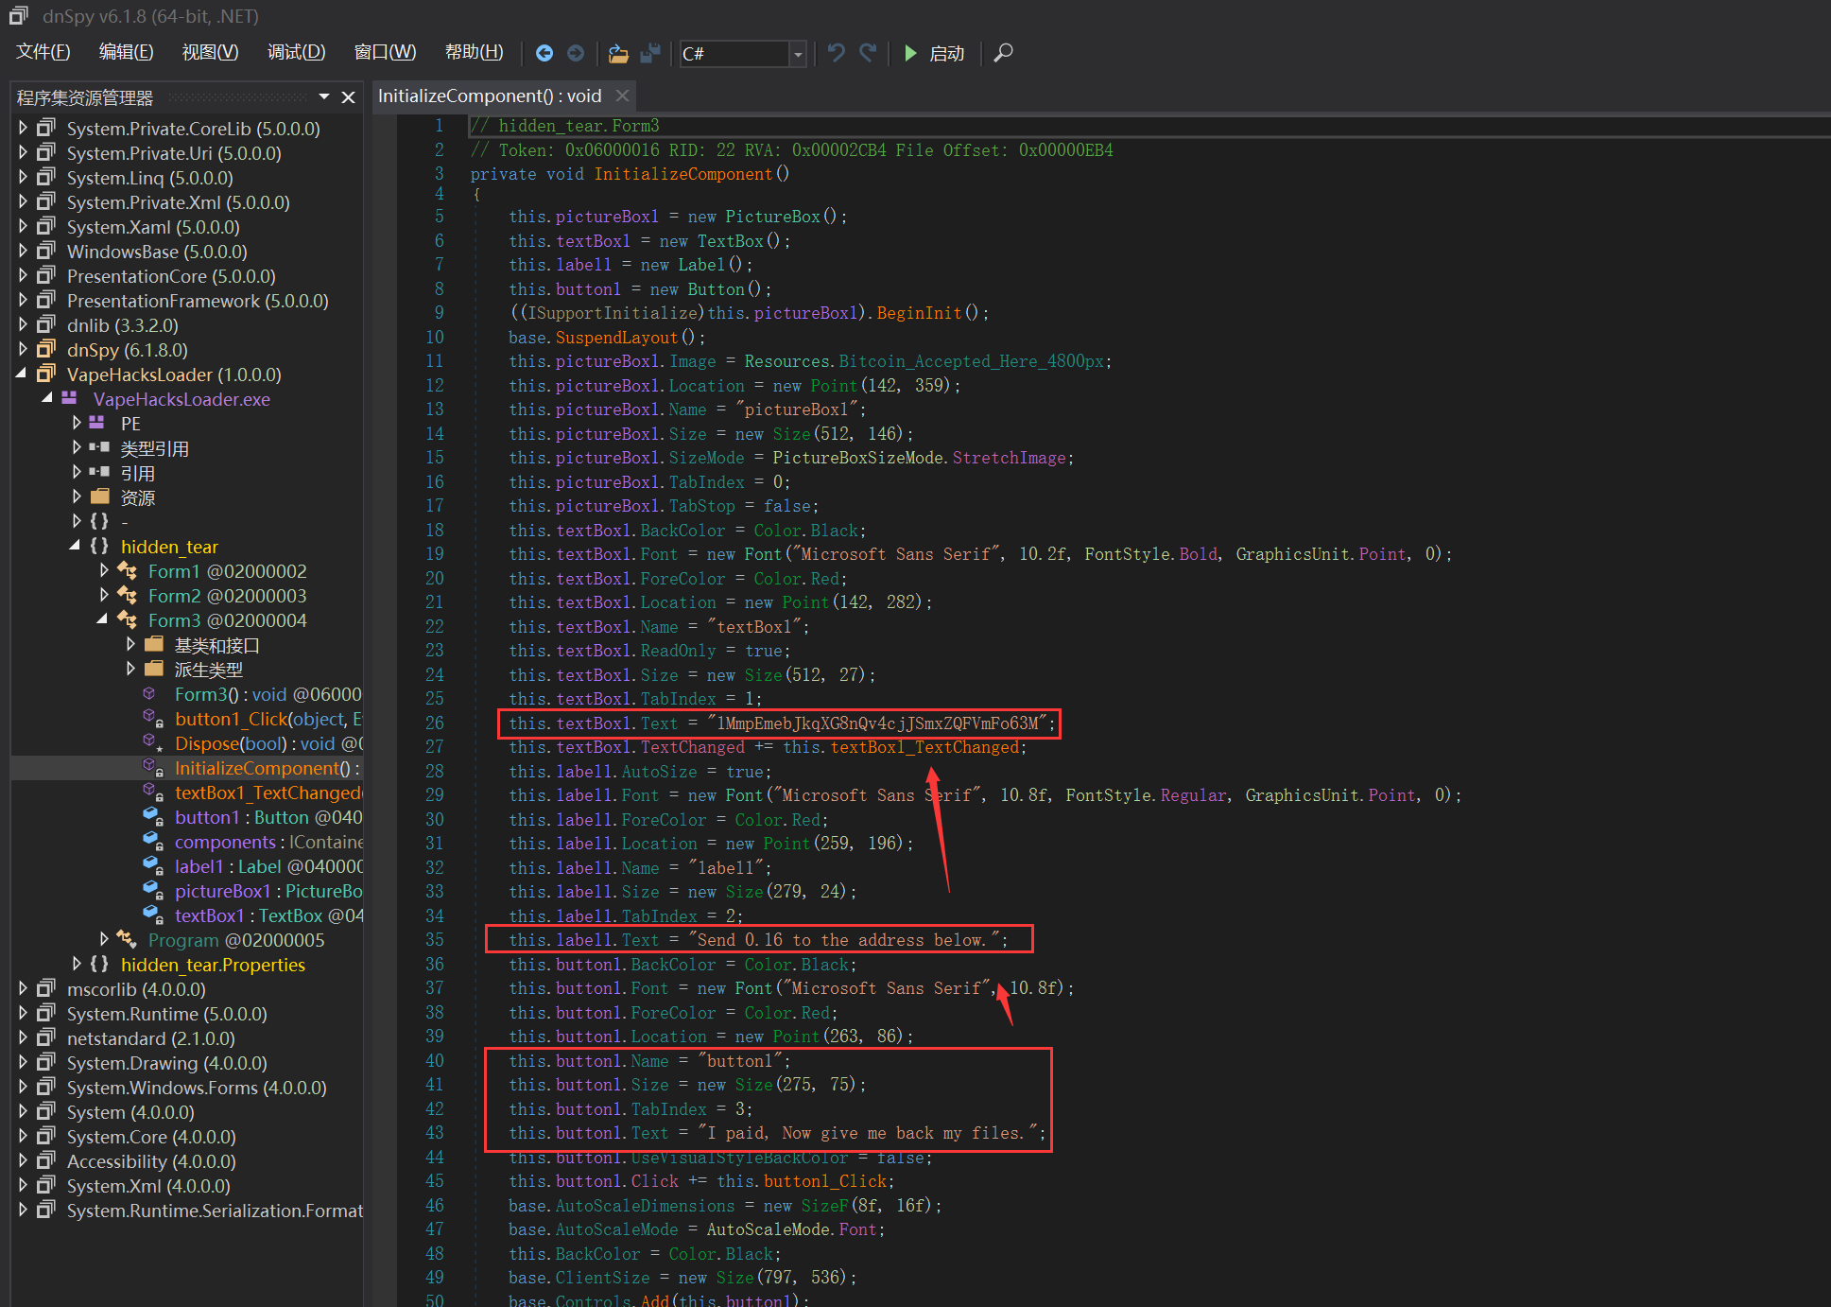Click the Program class icon
Image resolution: width=1831 pixels, height=1307 pixels.
coord(127,939)
